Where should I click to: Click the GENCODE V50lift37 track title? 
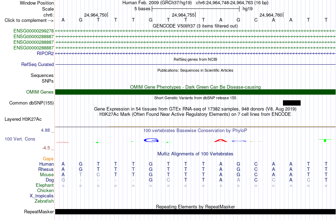pyautogui.click(x=195, y=26)
